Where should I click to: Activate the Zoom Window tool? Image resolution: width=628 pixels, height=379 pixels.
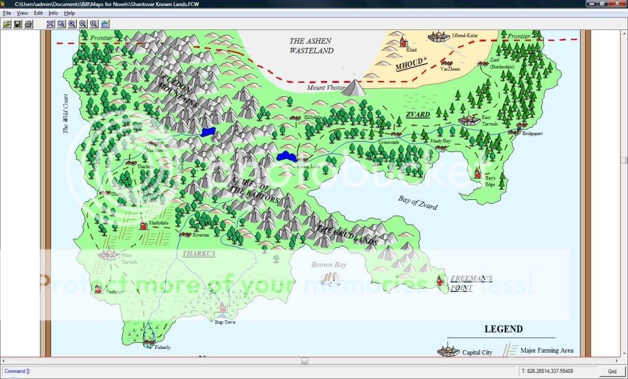(61, 24)
